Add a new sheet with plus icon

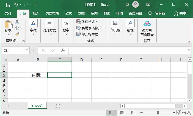coord(58,106)
